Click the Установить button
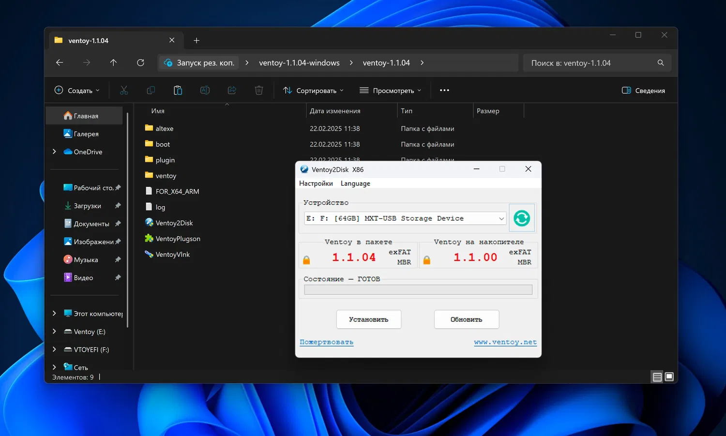 tap(368, 319)
